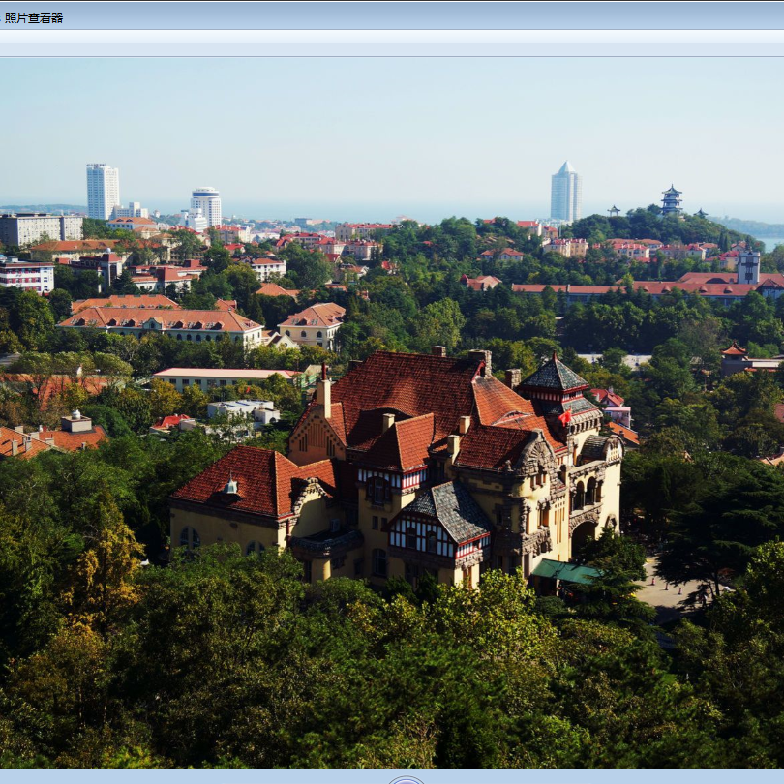This screenshot has width=784, height=784.
Task: Click the green awning at the mansion entrance
Action: click(x=564, y=572)
